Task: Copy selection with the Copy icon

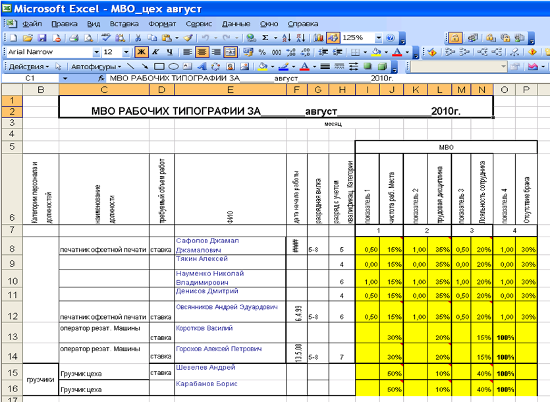Action: (152, 38)
